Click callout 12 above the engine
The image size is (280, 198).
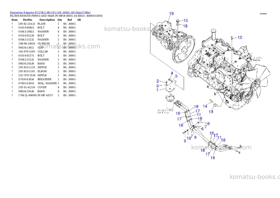pos(240,37)
